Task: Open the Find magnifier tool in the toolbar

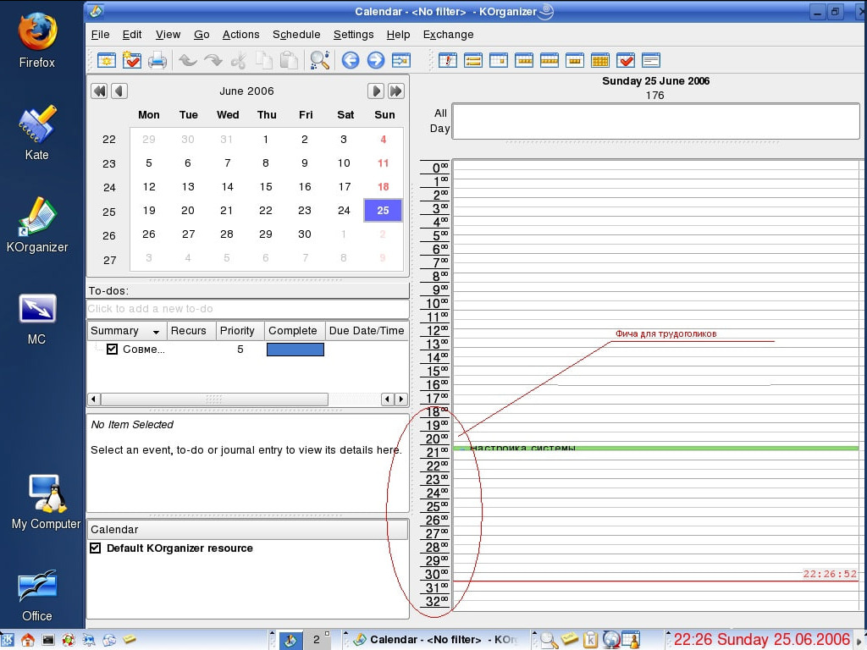Action: [319, 60]
